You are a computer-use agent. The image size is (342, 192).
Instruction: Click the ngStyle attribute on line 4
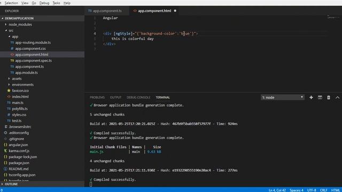tap(123, 34)
